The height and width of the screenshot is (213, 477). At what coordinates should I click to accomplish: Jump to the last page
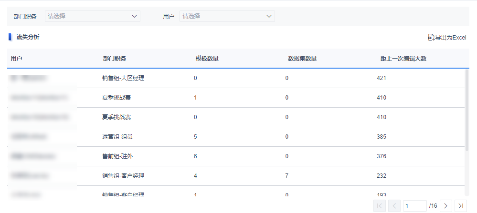[460, 206]
